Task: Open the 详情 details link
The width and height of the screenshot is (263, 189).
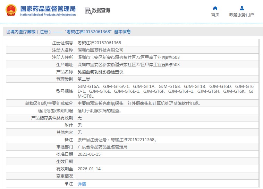Action: tap(82, 184)
